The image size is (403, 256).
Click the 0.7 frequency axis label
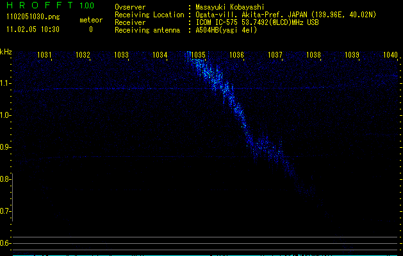[x=5, y=211]
